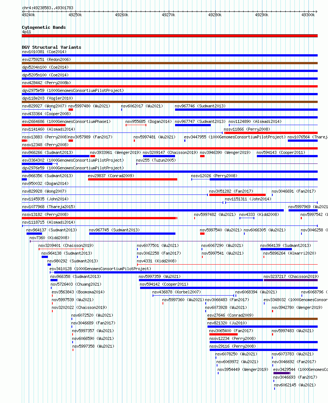This screenshot has width=328, height=403.
Task: Click nsv964139 (Sudmant2013) label
Action: click(286, 245)
